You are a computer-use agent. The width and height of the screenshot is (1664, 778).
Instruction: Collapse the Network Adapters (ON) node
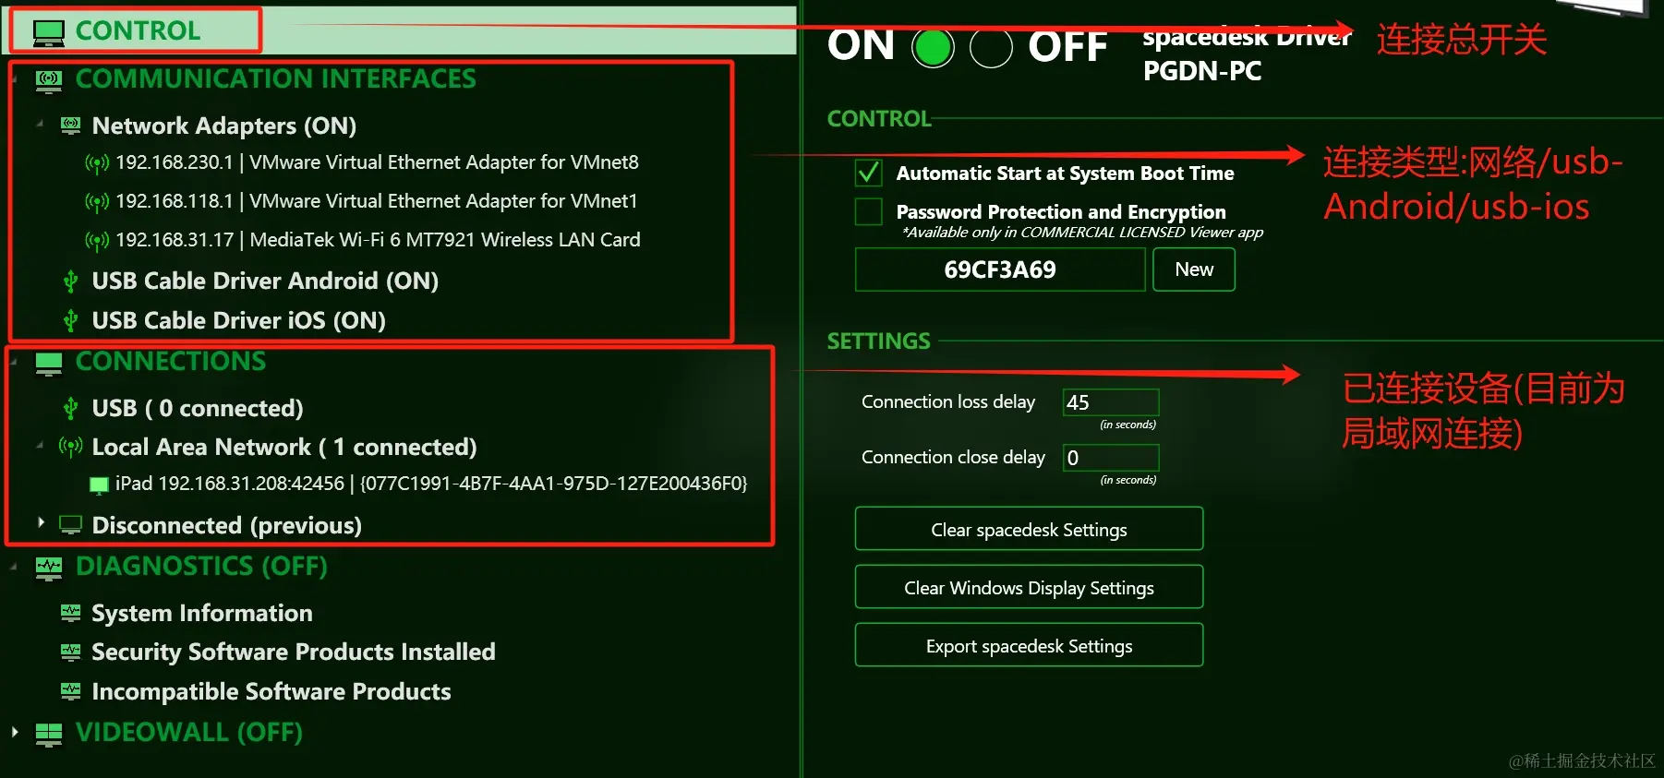[x=39, y=124]
